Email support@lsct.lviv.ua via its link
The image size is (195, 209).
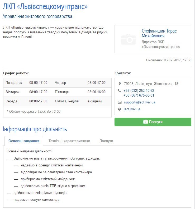pos(140,102)
